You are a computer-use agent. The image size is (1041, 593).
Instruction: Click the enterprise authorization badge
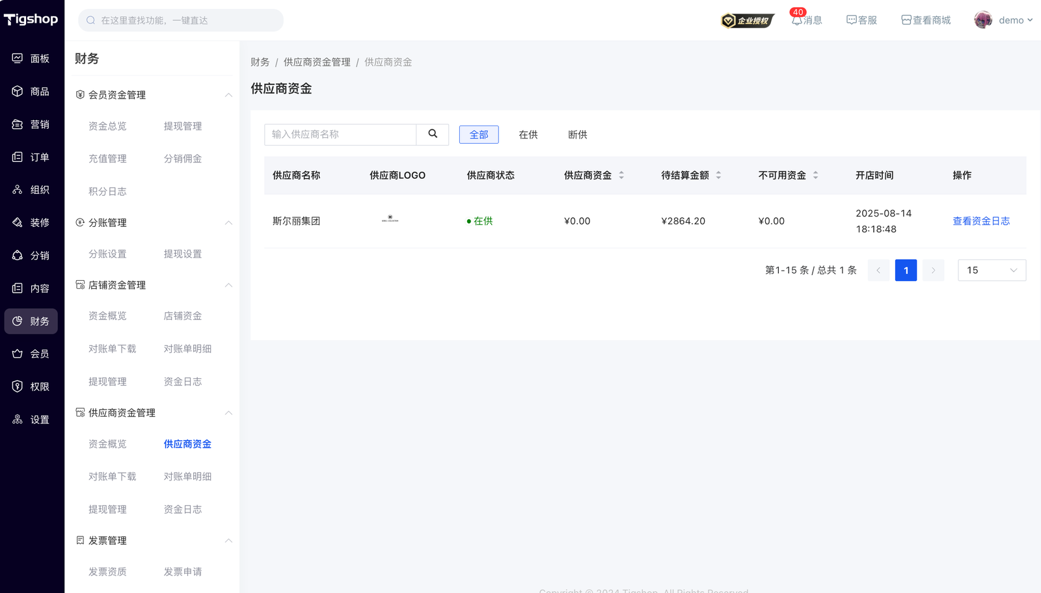747,21
